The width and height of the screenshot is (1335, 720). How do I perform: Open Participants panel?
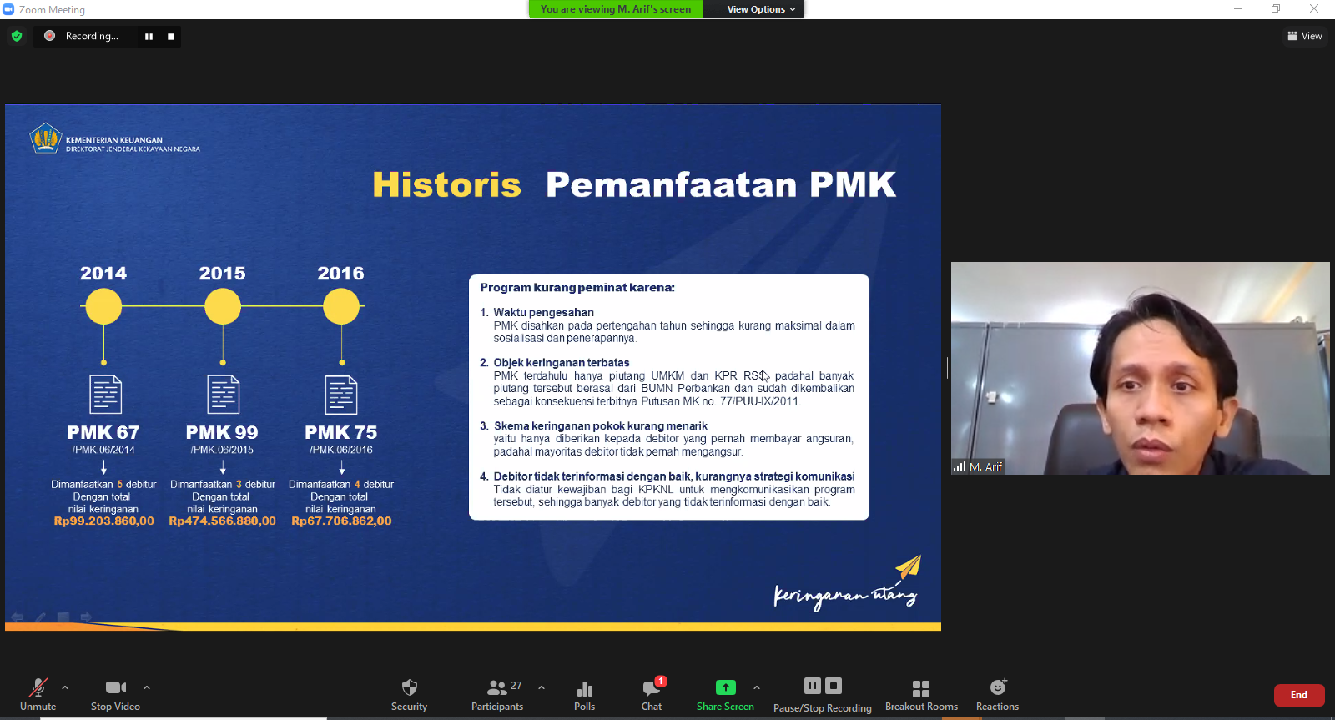pos(497,694)
